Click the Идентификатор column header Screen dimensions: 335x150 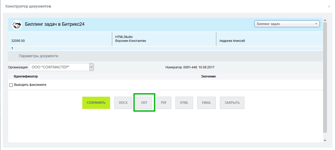click(26, 76)
